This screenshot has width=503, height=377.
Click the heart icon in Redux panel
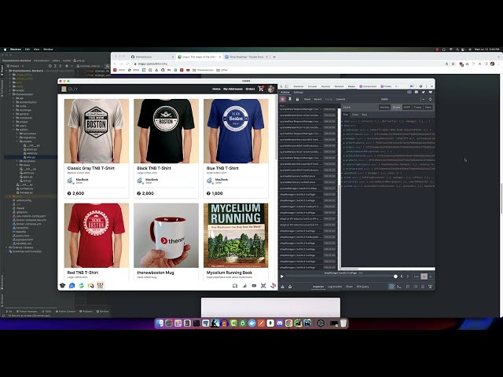click(x=431, y=93)
